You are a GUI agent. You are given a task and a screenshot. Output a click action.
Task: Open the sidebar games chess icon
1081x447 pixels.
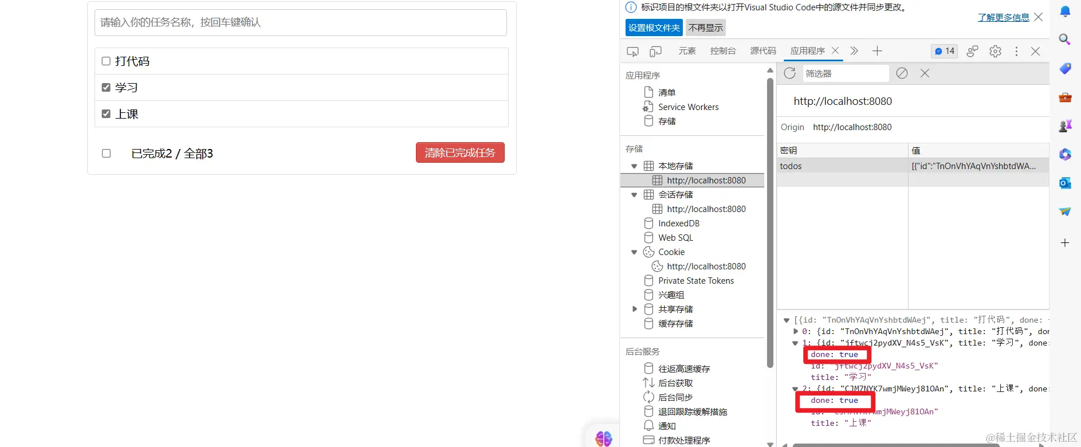(1065, 126)
